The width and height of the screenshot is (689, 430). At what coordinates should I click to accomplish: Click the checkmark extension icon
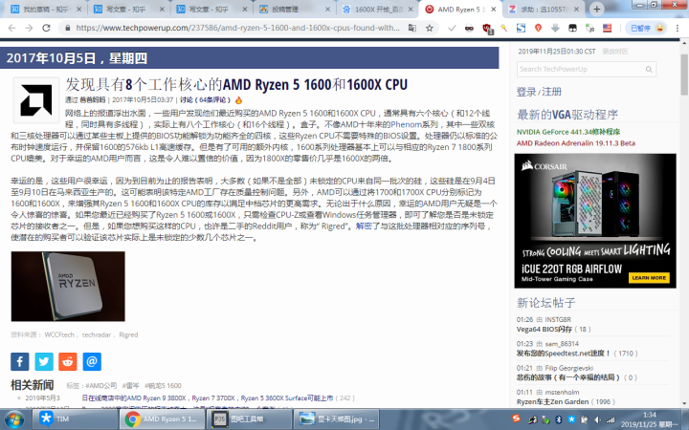coord(452,28)
